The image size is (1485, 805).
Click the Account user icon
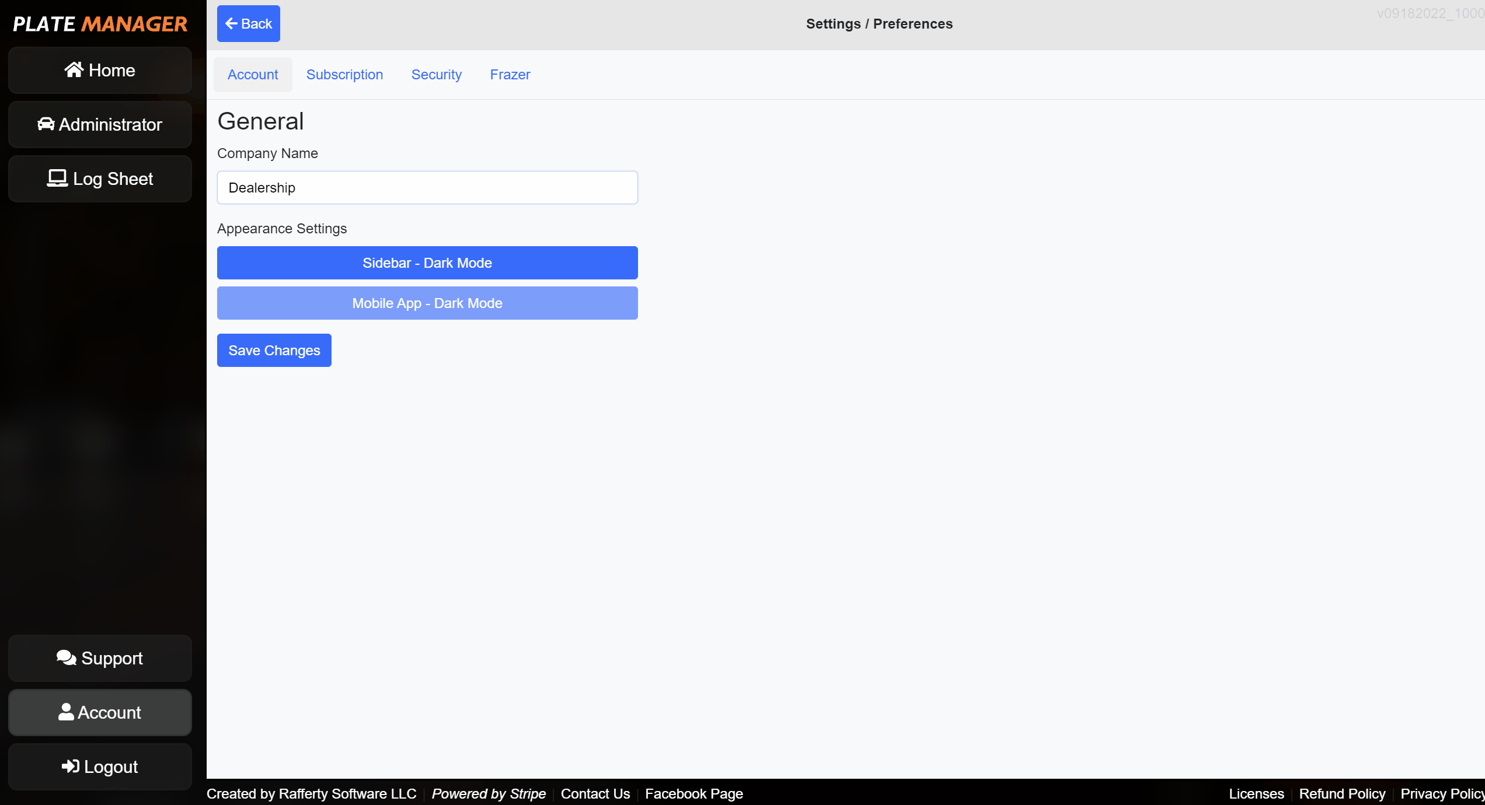pyautogui.click(x=65, y=712)
